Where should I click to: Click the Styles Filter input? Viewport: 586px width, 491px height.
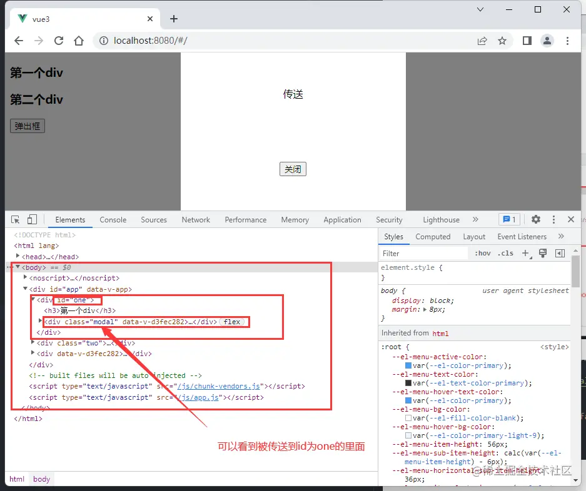pos(424,254)
